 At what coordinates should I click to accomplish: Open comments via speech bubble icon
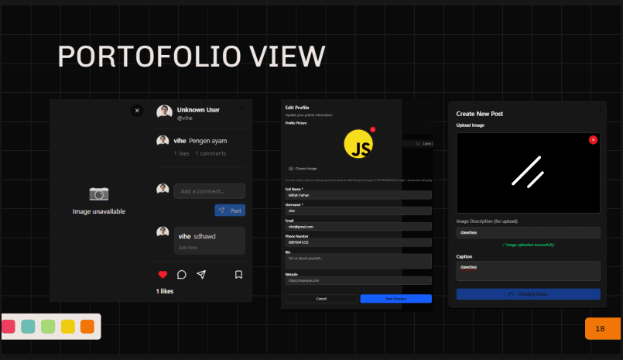(182, 274)
